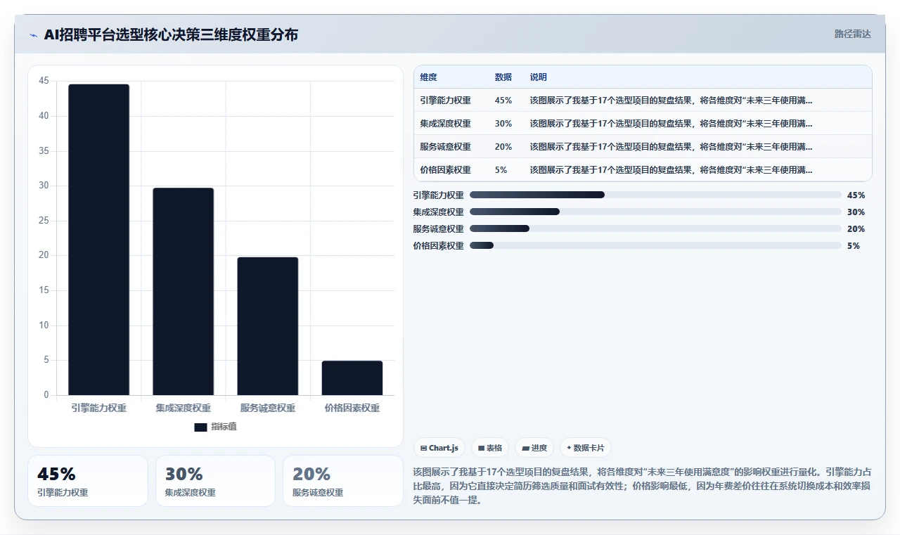Click the 数据卡片 tag

pos(586,448)
